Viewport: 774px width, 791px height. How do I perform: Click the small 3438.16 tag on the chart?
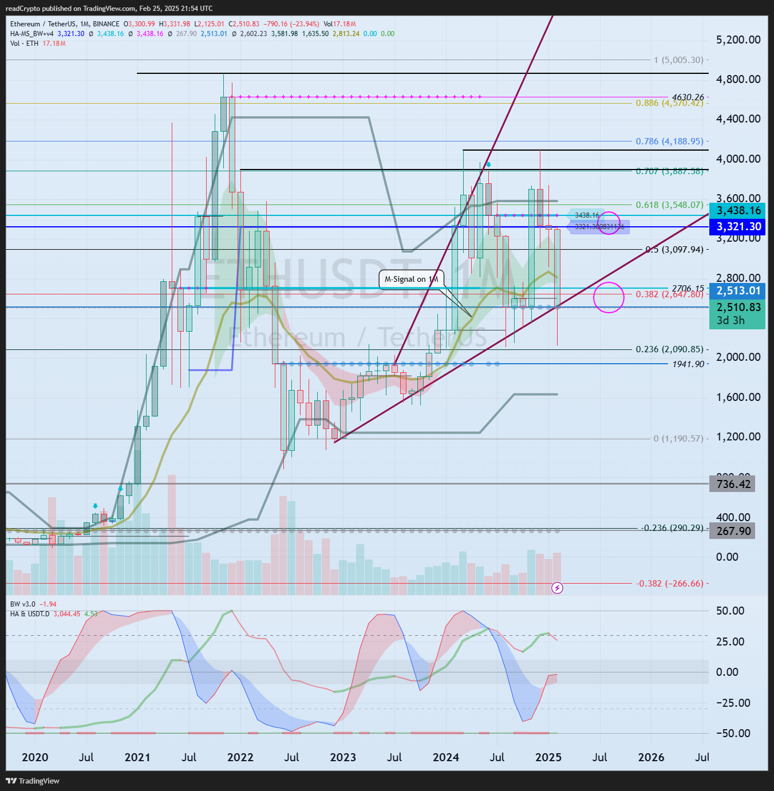pyautogui.click(x=587, y=215)
